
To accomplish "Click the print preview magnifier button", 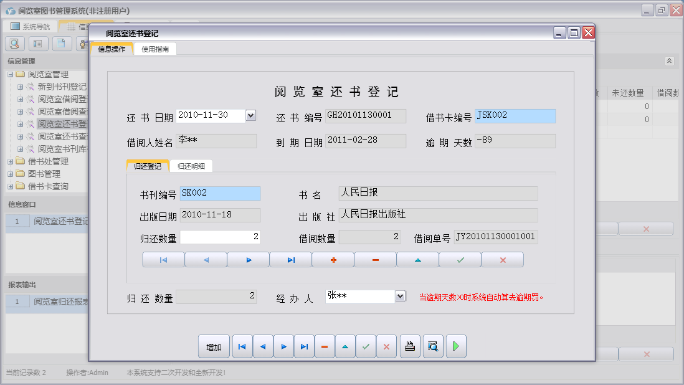I will pyautogui.click(x=433, y=346).
